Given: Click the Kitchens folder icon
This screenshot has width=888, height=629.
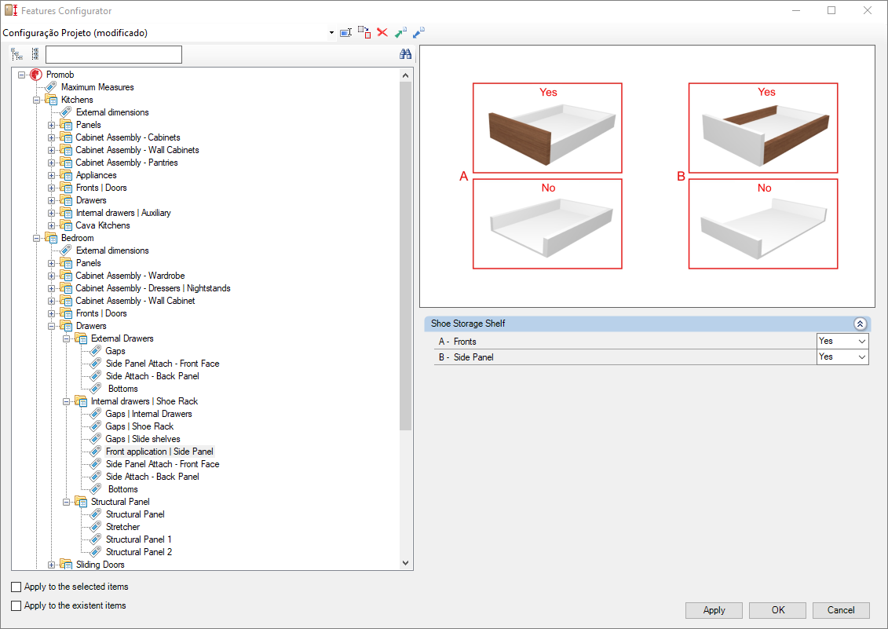Looking at the screenshot, I should 51,100.
